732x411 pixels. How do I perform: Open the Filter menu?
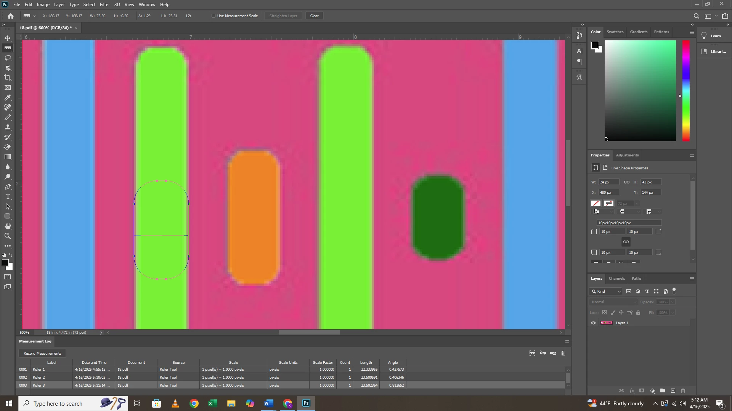105,5
